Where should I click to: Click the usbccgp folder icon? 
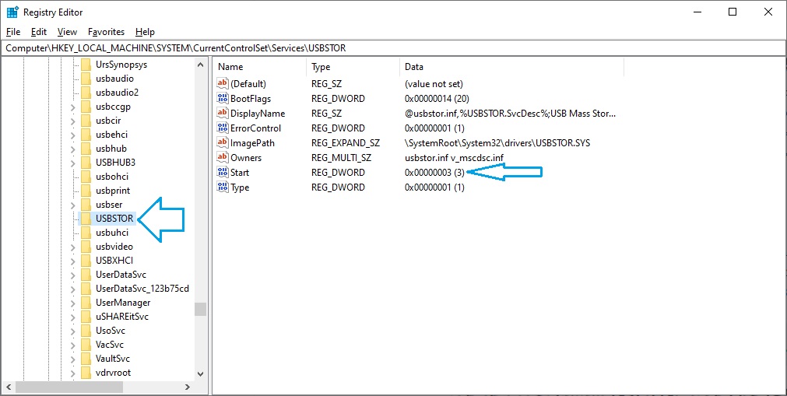click(86, 107)
